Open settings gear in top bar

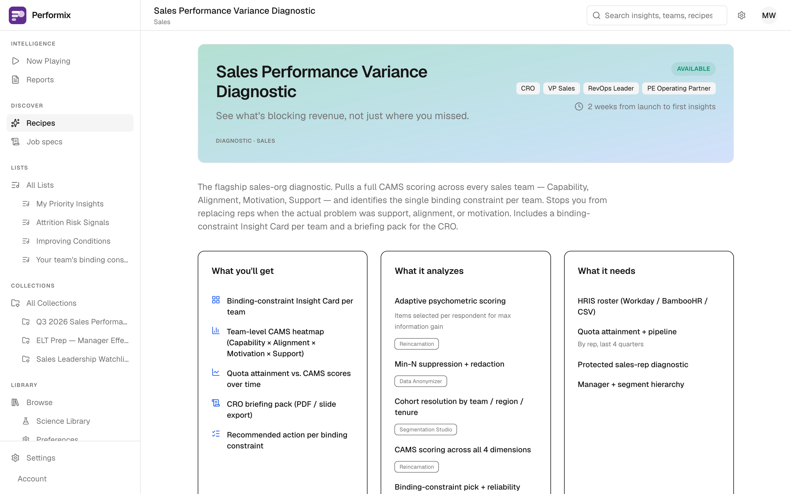741,15
